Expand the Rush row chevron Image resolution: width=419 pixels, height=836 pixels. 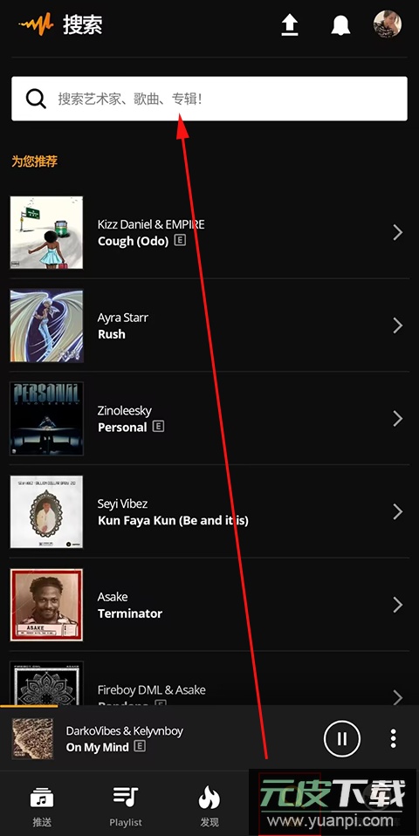398,325
